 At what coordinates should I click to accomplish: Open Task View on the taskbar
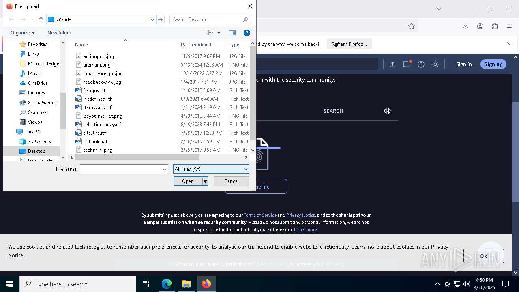tap(146, 284)
